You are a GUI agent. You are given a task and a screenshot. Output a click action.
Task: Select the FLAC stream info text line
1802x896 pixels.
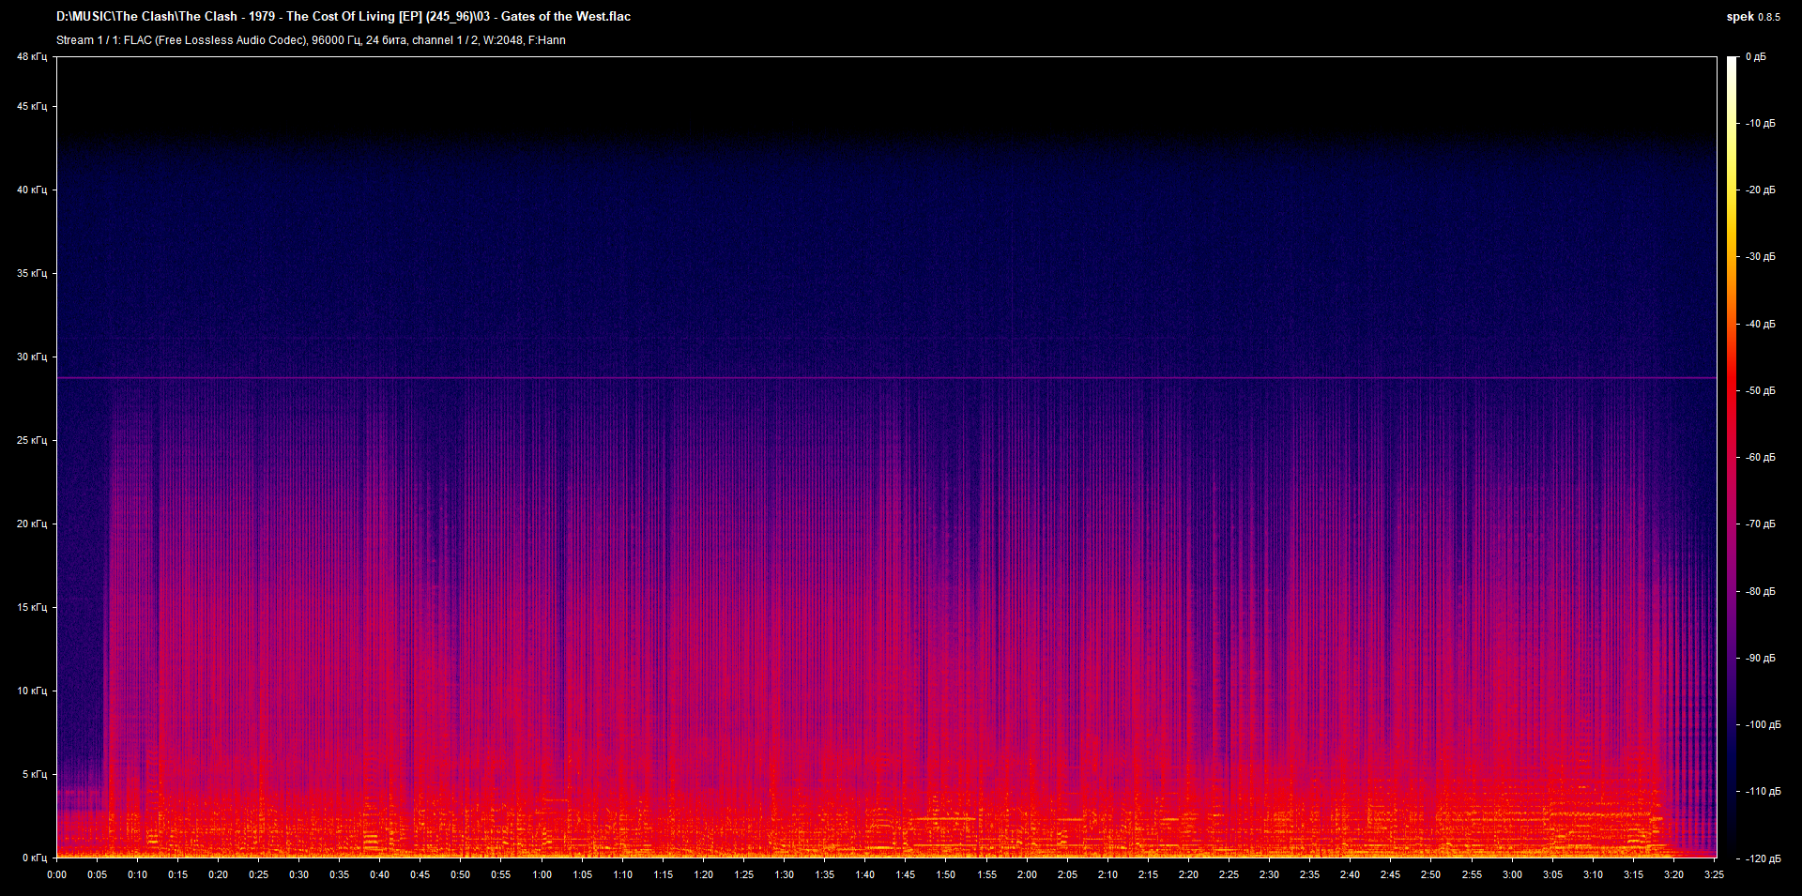[310, 40]
